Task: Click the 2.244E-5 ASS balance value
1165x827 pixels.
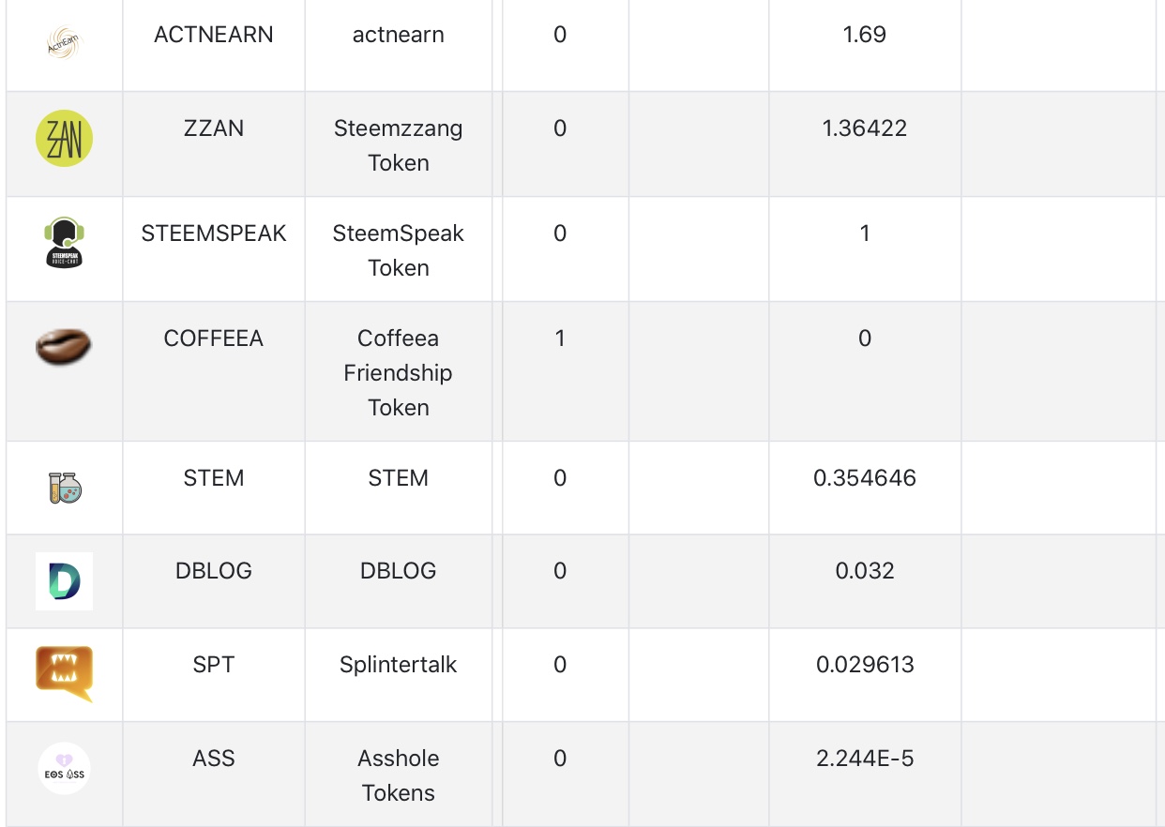Action: point(864,759)
